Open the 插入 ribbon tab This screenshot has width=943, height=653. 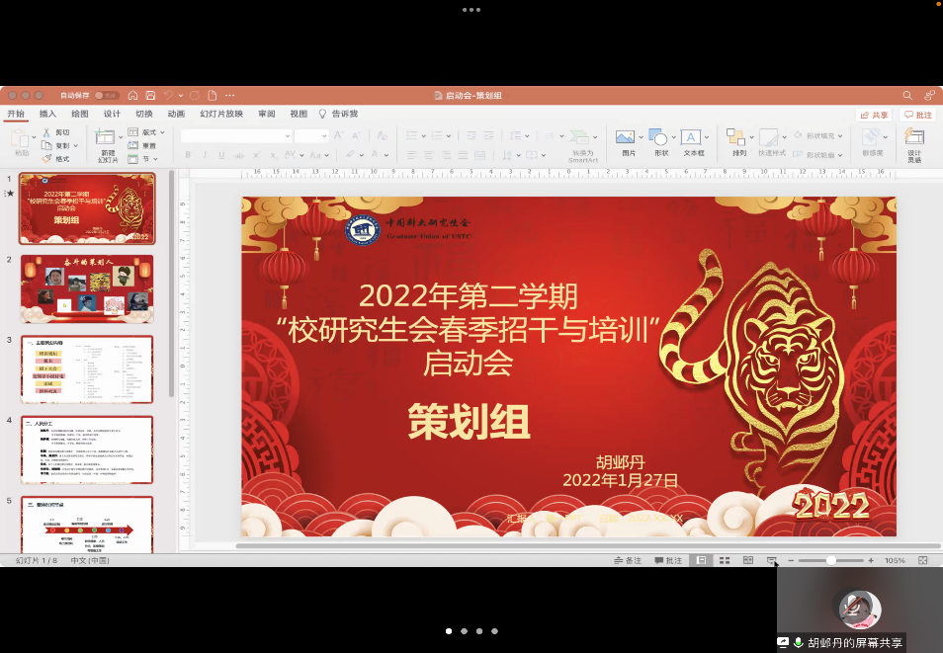47,114
